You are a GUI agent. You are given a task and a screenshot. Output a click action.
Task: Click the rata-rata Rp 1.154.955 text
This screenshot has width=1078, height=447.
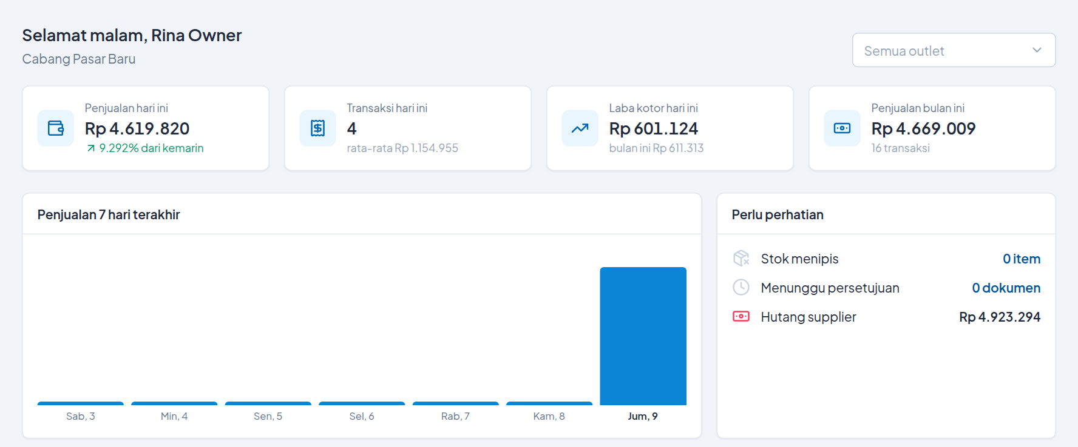[402, 148]
